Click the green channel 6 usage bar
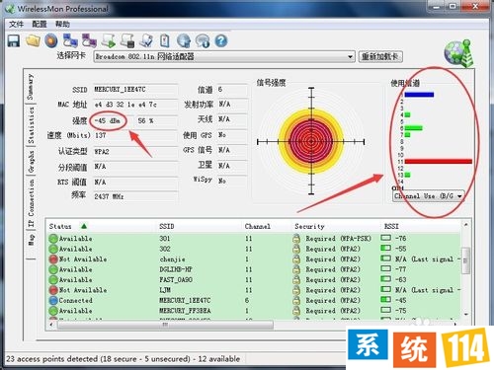494x370 pixels. (413, 128)
